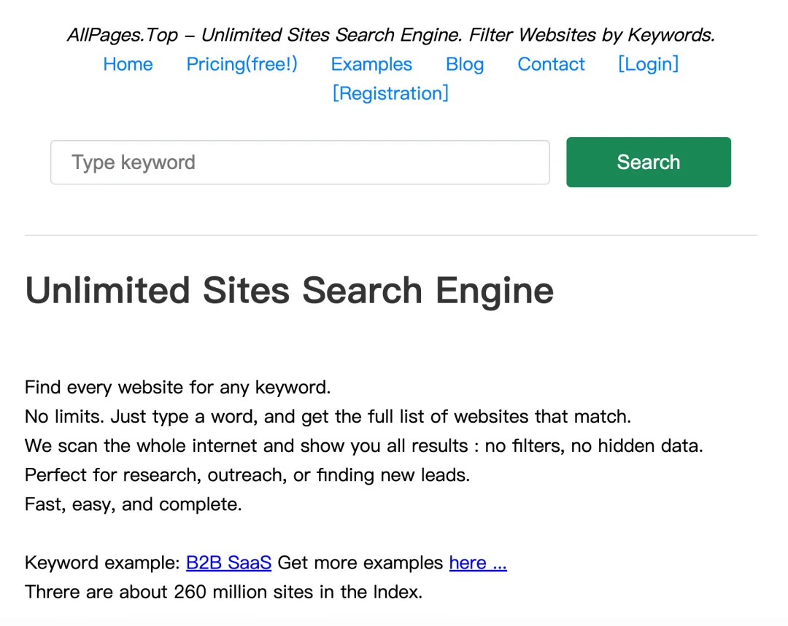Click the 'Keyword example:' label text
This screenshot has width=788, height=626.
102,563
